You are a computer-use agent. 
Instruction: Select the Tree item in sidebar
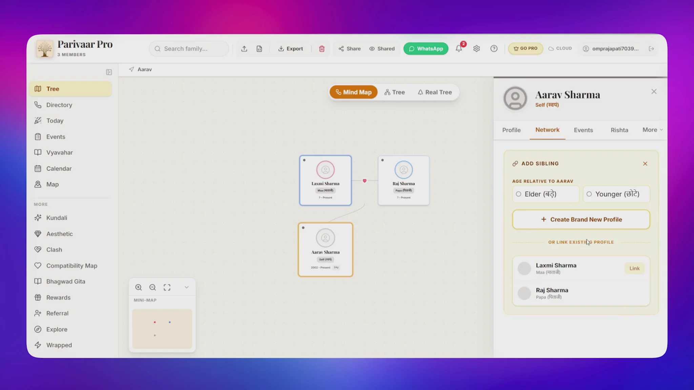70,89
